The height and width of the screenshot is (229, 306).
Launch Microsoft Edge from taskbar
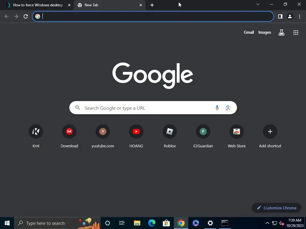(152, 223)
